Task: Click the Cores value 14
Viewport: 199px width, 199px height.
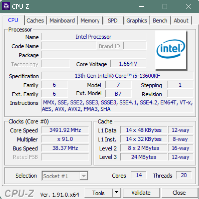Action: [139, 175]
